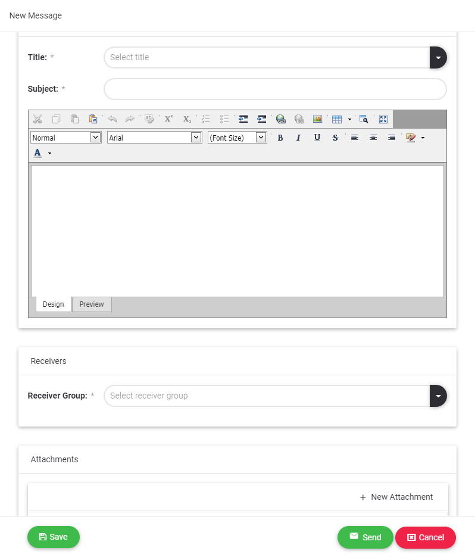Click the Paste from Word icon
Image resolution: width=475 pixels, height=557 pixels.
(x=93, y=119)
